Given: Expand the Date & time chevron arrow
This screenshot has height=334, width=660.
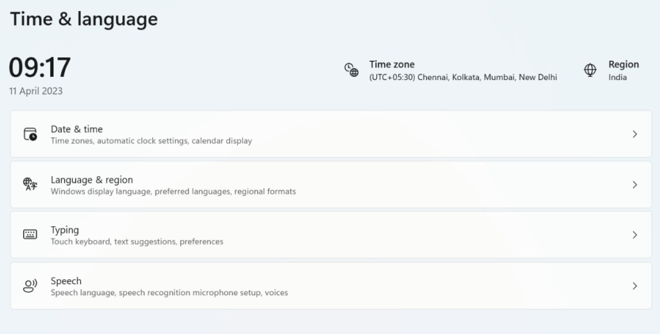Looking at the screenshot, I should tap(634, 134).
